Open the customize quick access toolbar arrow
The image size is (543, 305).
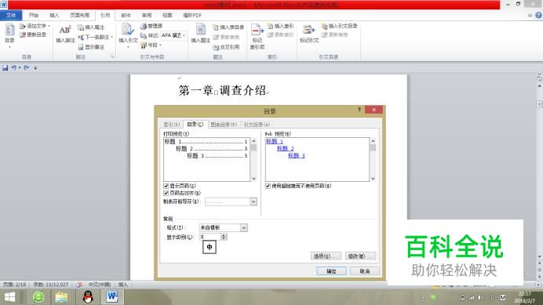35,68
